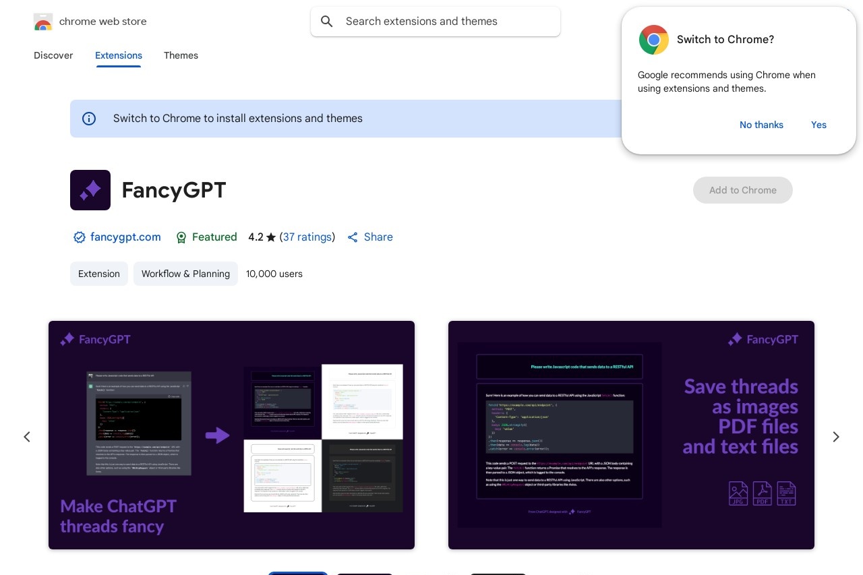Click the FancyGPT extension title

coord(174,190)
